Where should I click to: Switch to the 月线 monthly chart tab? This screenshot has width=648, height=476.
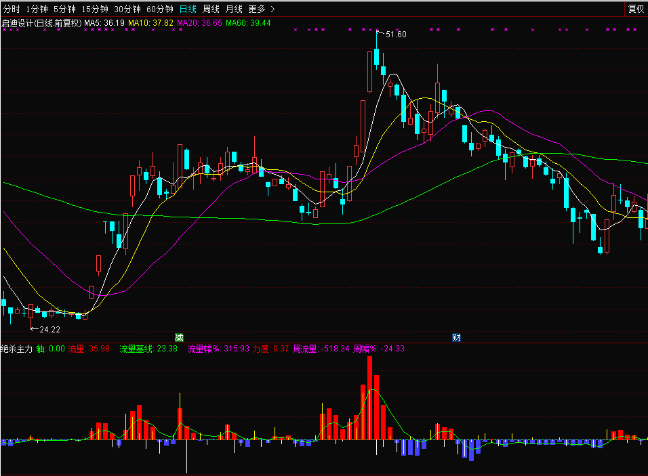pyautogui.click(x=234, y=9)
